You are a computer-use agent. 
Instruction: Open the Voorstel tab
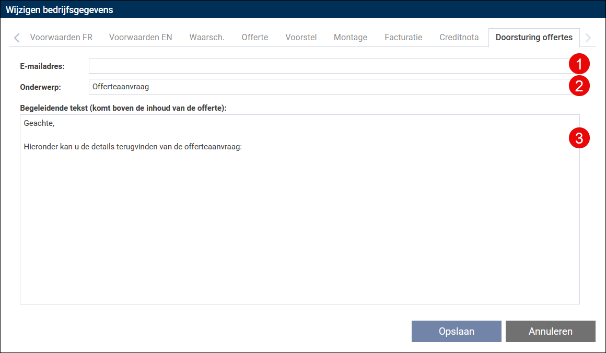tap(301, 38)
